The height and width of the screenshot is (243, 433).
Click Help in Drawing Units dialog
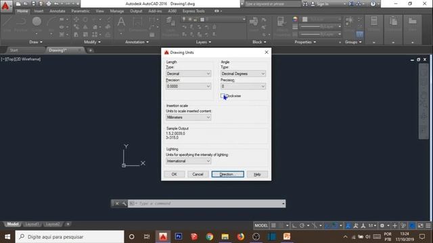coord(257,174)
